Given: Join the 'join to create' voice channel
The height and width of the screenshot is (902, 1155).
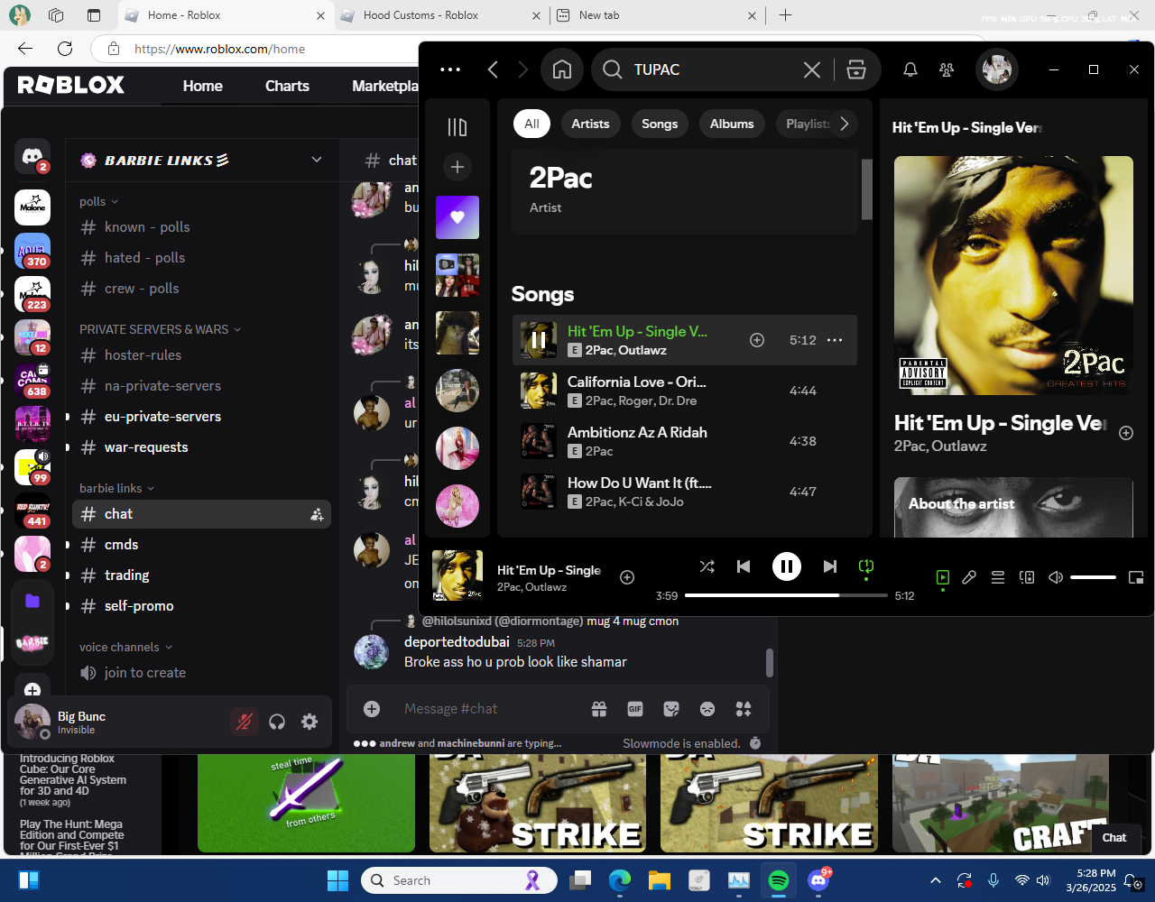Looking at the screenshot, I should (x=201, y=673).
